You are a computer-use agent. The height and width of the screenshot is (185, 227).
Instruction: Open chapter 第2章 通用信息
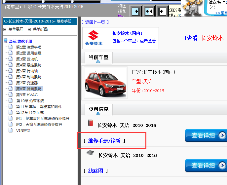[x=29, y=53]
